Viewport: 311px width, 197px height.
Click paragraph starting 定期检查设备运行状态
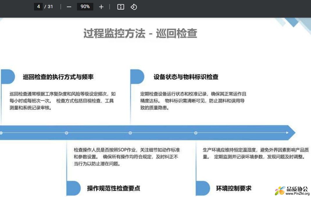193,101
